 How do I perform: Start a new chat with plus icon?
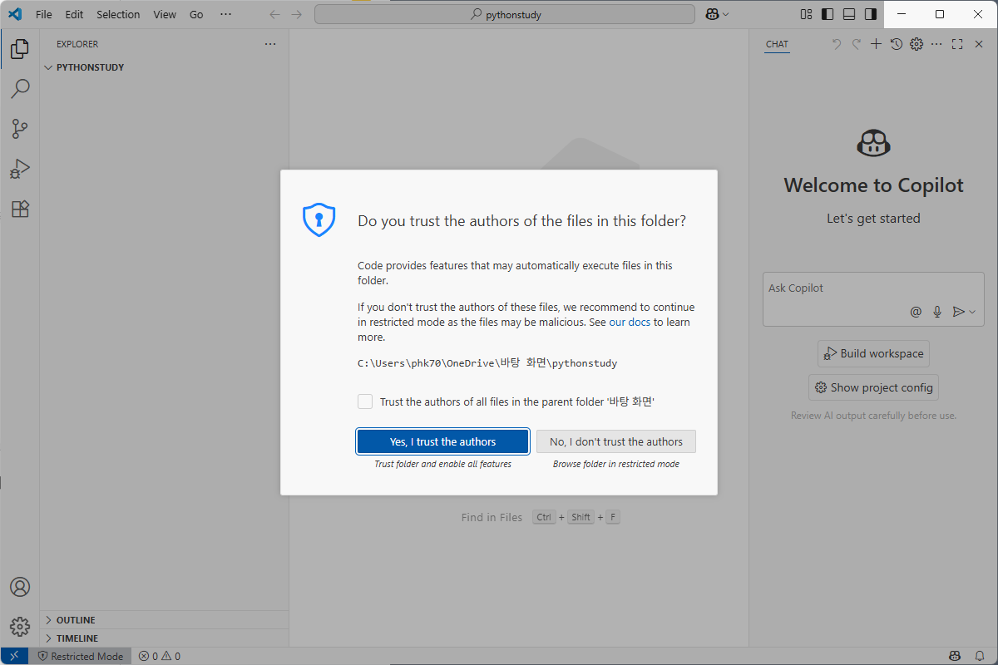[x=876, y=44]
